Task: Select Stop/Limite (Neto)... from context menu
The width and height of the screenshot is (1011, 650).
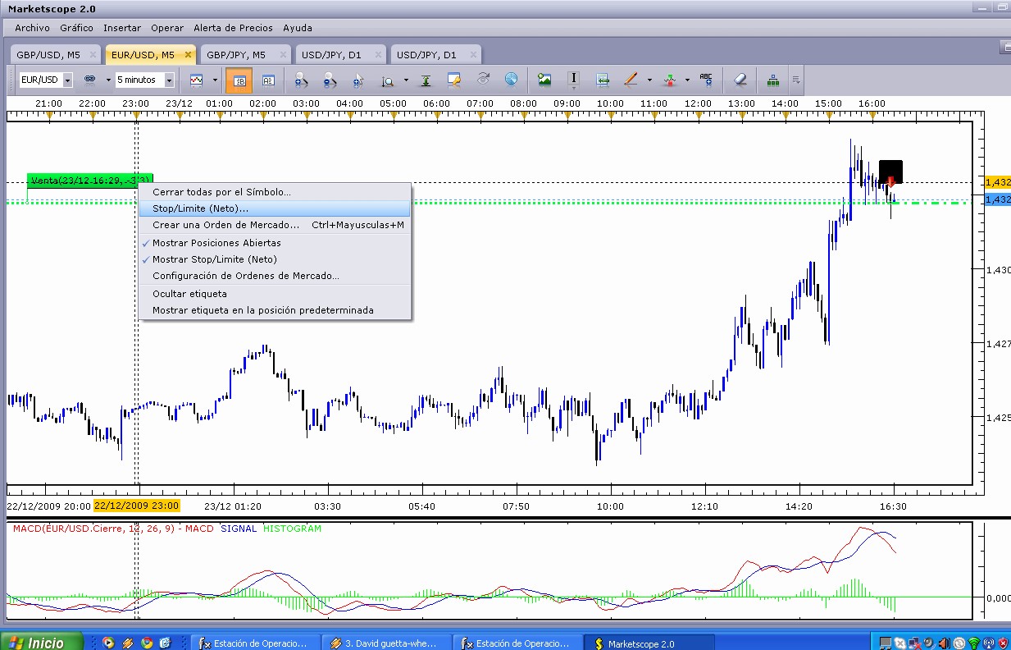Action: click(200, 208)
